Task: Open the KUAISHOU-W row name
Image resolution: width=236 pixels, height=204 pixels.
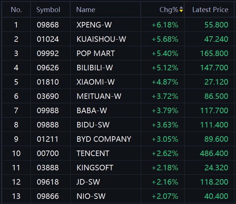Action: (x=101, y=39)
